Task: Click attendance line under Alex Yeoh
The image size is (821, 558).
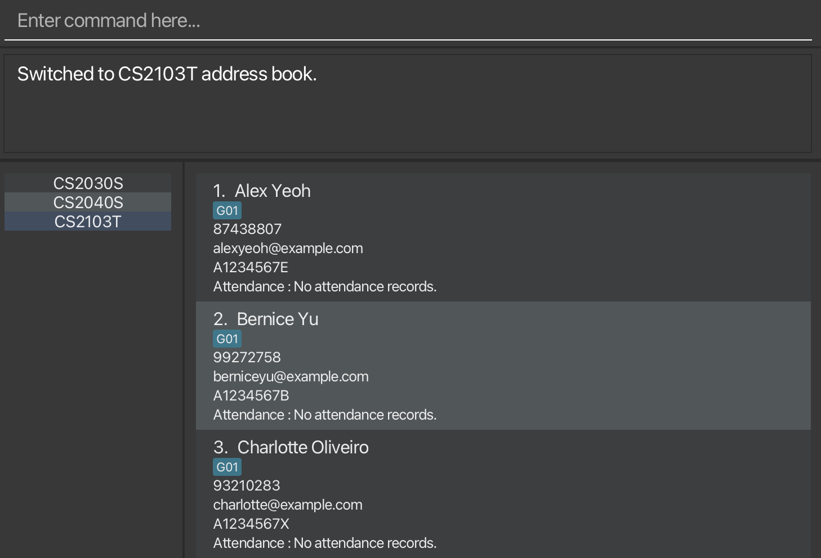Action: (325, 286)
